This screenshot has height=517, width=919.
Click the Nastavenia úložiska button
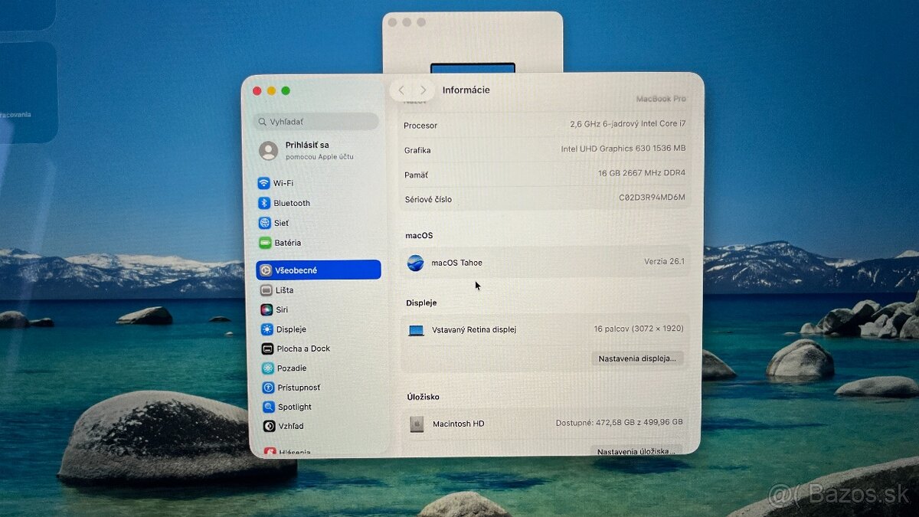coord(635,451)
